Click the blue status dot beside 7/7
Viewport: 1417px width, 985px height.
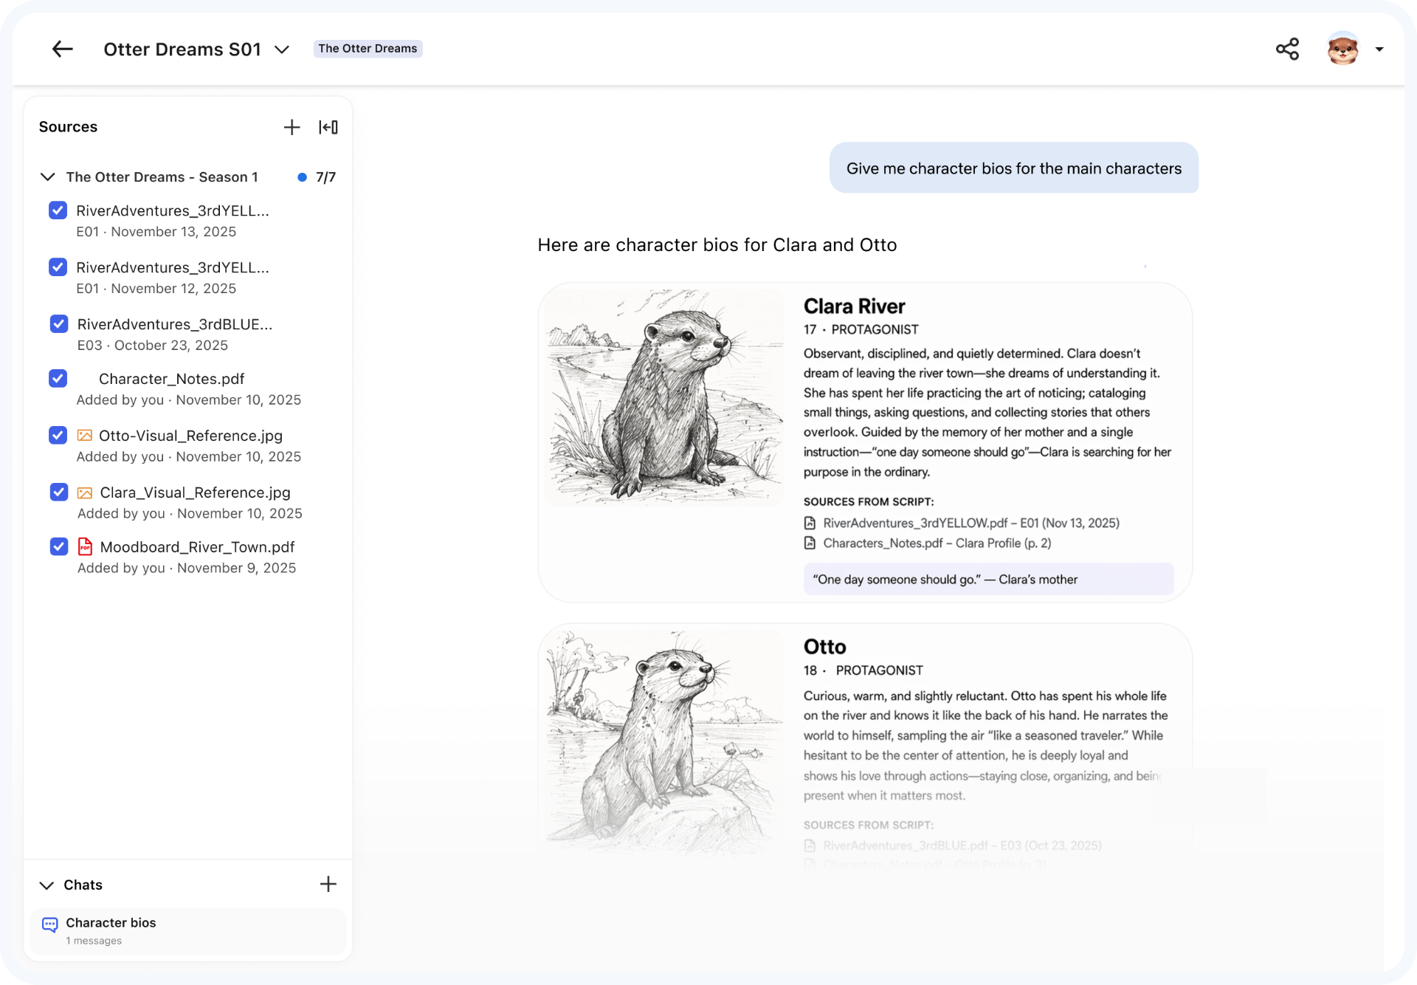(x=302, y=177)
